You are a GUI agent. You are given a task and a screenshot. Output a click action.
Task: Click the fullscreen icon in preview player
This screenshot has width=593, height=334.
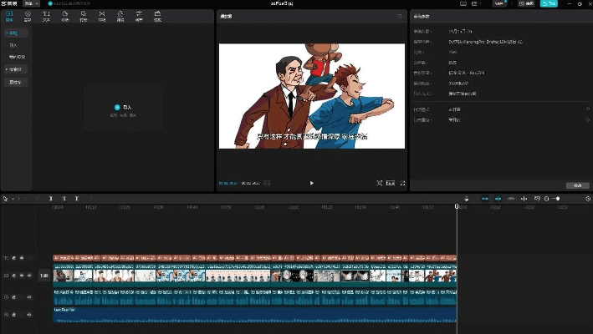tap(402, 183)
